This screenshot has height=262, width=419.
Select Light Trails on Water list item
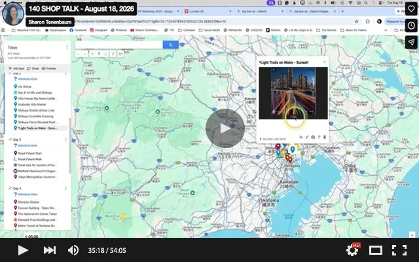(x=37, y=128)
